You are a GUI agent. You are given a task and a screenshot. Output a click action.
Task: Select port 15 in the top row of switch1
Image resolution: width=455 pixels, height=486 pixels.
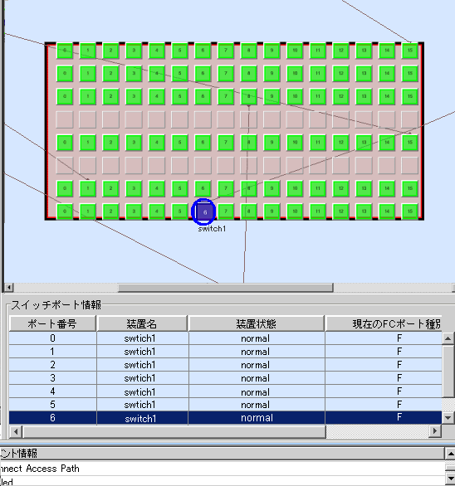coord(409,51)
